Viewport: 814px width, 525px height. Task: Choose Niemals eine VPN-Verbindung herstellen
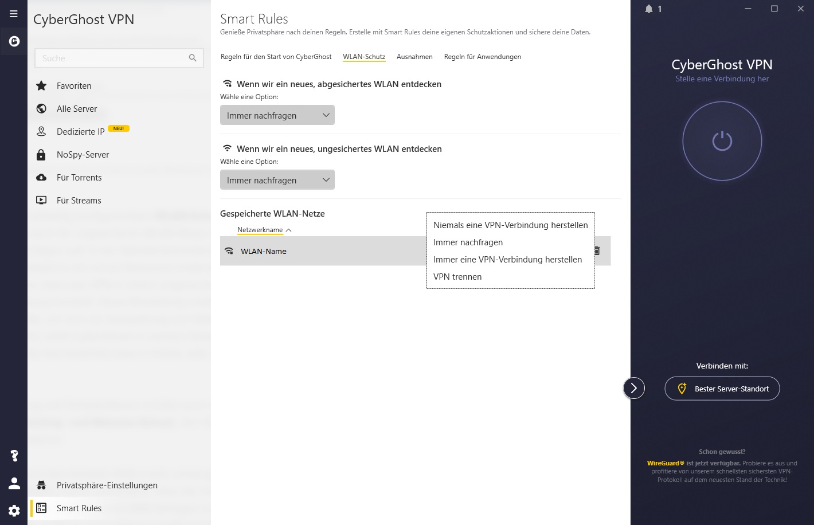[511, 225]
